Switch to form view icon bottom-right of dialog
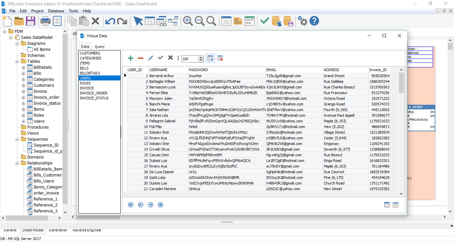 pyautogui.click(x=396, y=205)
